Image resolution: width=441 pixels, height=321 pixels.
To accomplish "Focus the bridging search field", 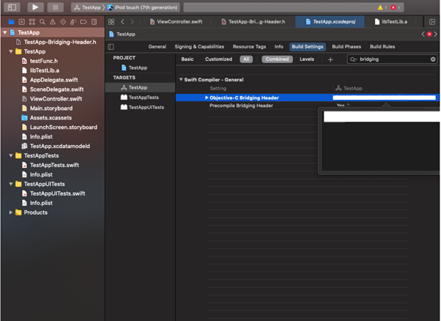I will point(392,59).
